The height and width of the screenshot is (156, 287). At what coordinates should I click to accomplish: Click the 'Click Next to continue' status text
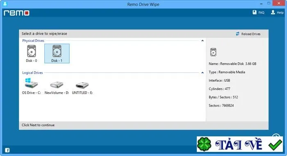pyautogui.click(x=38, y=125)
